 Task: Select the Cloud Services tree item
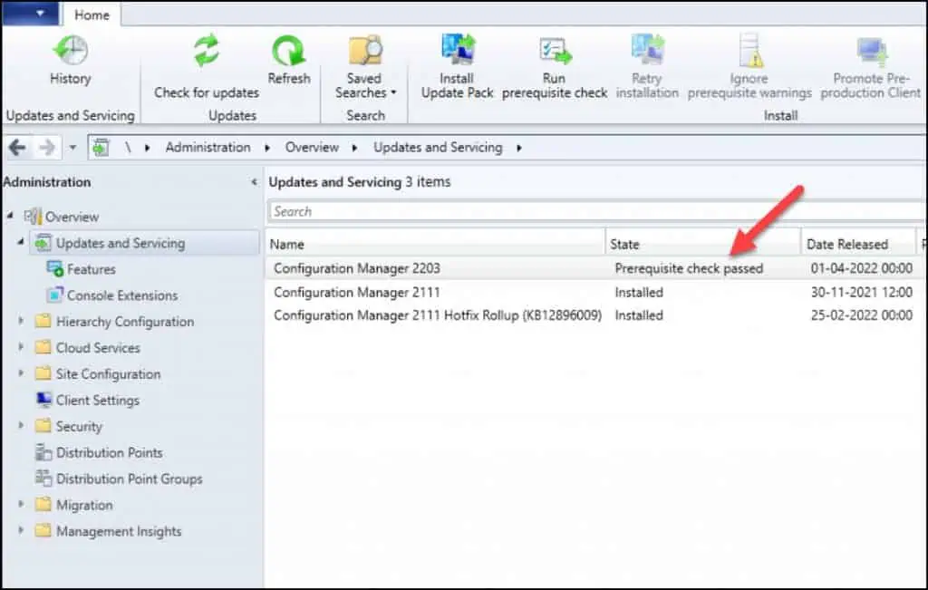[x=98, y=347]
